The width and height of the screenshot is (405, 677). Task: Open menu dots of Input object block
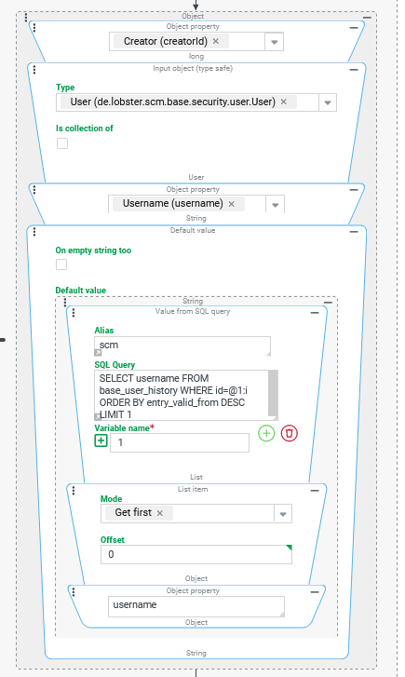click(x=34, y=70)
